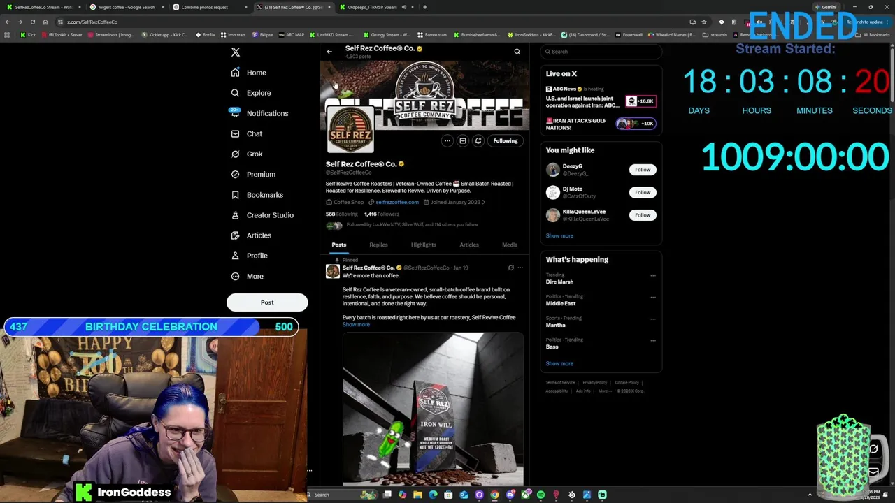Open Dire Marsh trend
The height and width of the screenshot is (503, 895).
(x=559, y=282)
